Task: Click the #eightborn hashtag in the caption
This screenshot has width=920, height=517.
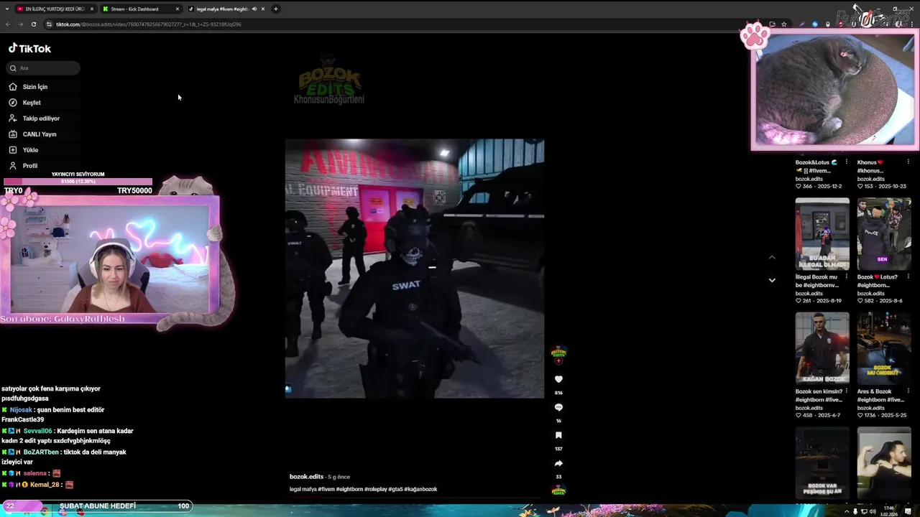Action: 350,489
